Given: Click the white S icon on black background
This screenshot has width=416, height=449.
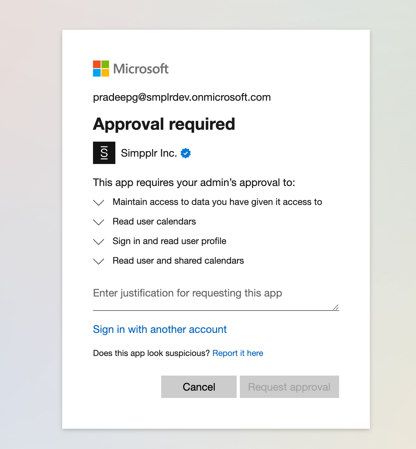Looking at the screenshot, I should pyautogui.click(x=104, y=153).
